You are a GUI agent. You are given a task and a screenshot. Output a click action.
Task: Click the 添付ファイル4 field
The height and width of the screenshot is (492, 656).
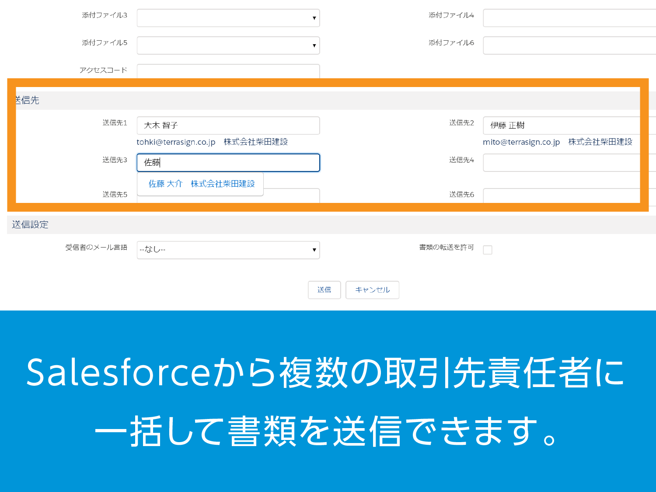569,18
